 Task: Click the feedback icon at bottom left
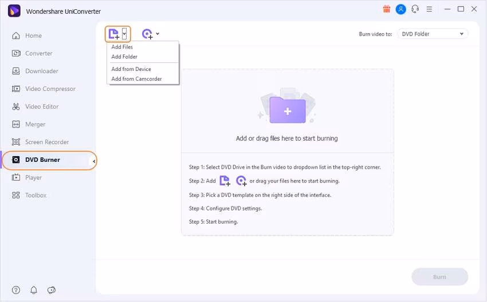click(51, 290)
